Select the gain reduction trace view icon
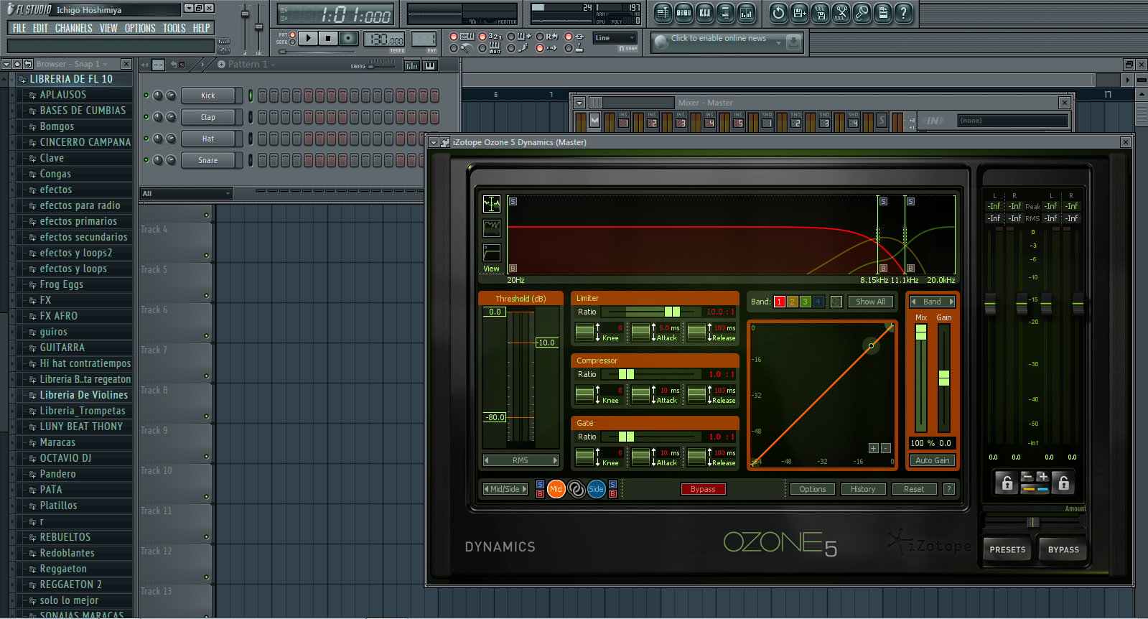The width and height of the screenshot is (1148, 619). pos(492,228)
